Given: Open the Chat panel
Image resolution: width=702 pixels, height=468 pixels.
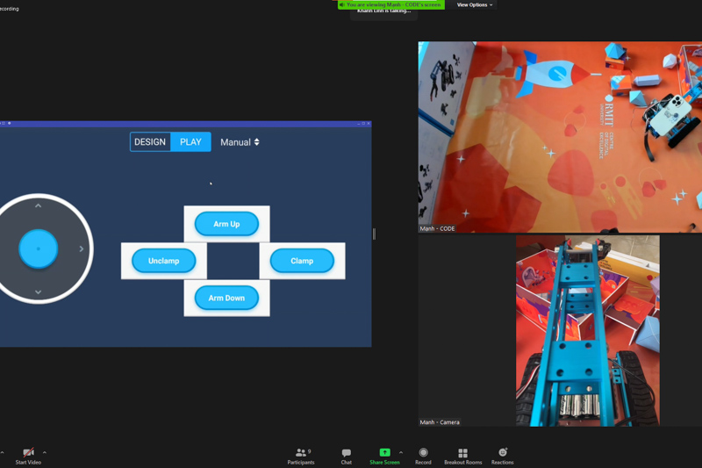Looking at the screenshot, I should pyautogui.click(x=346, y=453).
